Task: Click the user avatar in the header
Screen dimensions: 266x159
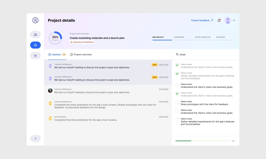Action: pyautogui.click(x=228, y=20)
